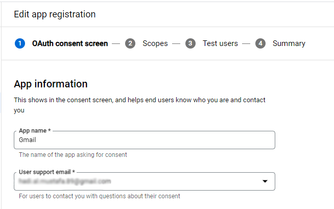Screen dimensions: 334x209
Task: Open the OAuth consent screen step
Action: click(x=70, y=43)
